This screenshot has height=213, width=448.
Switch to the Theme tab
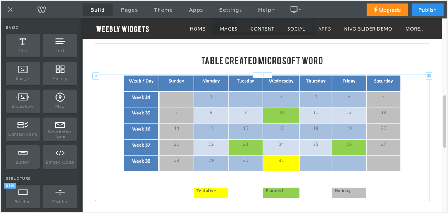163,10
